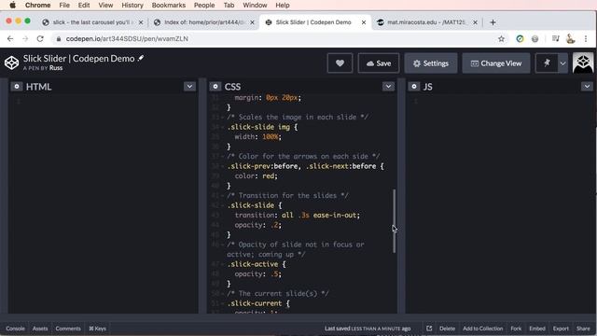Open Chrome media control icon
The image size is (597, 336).
click(556, 39)
